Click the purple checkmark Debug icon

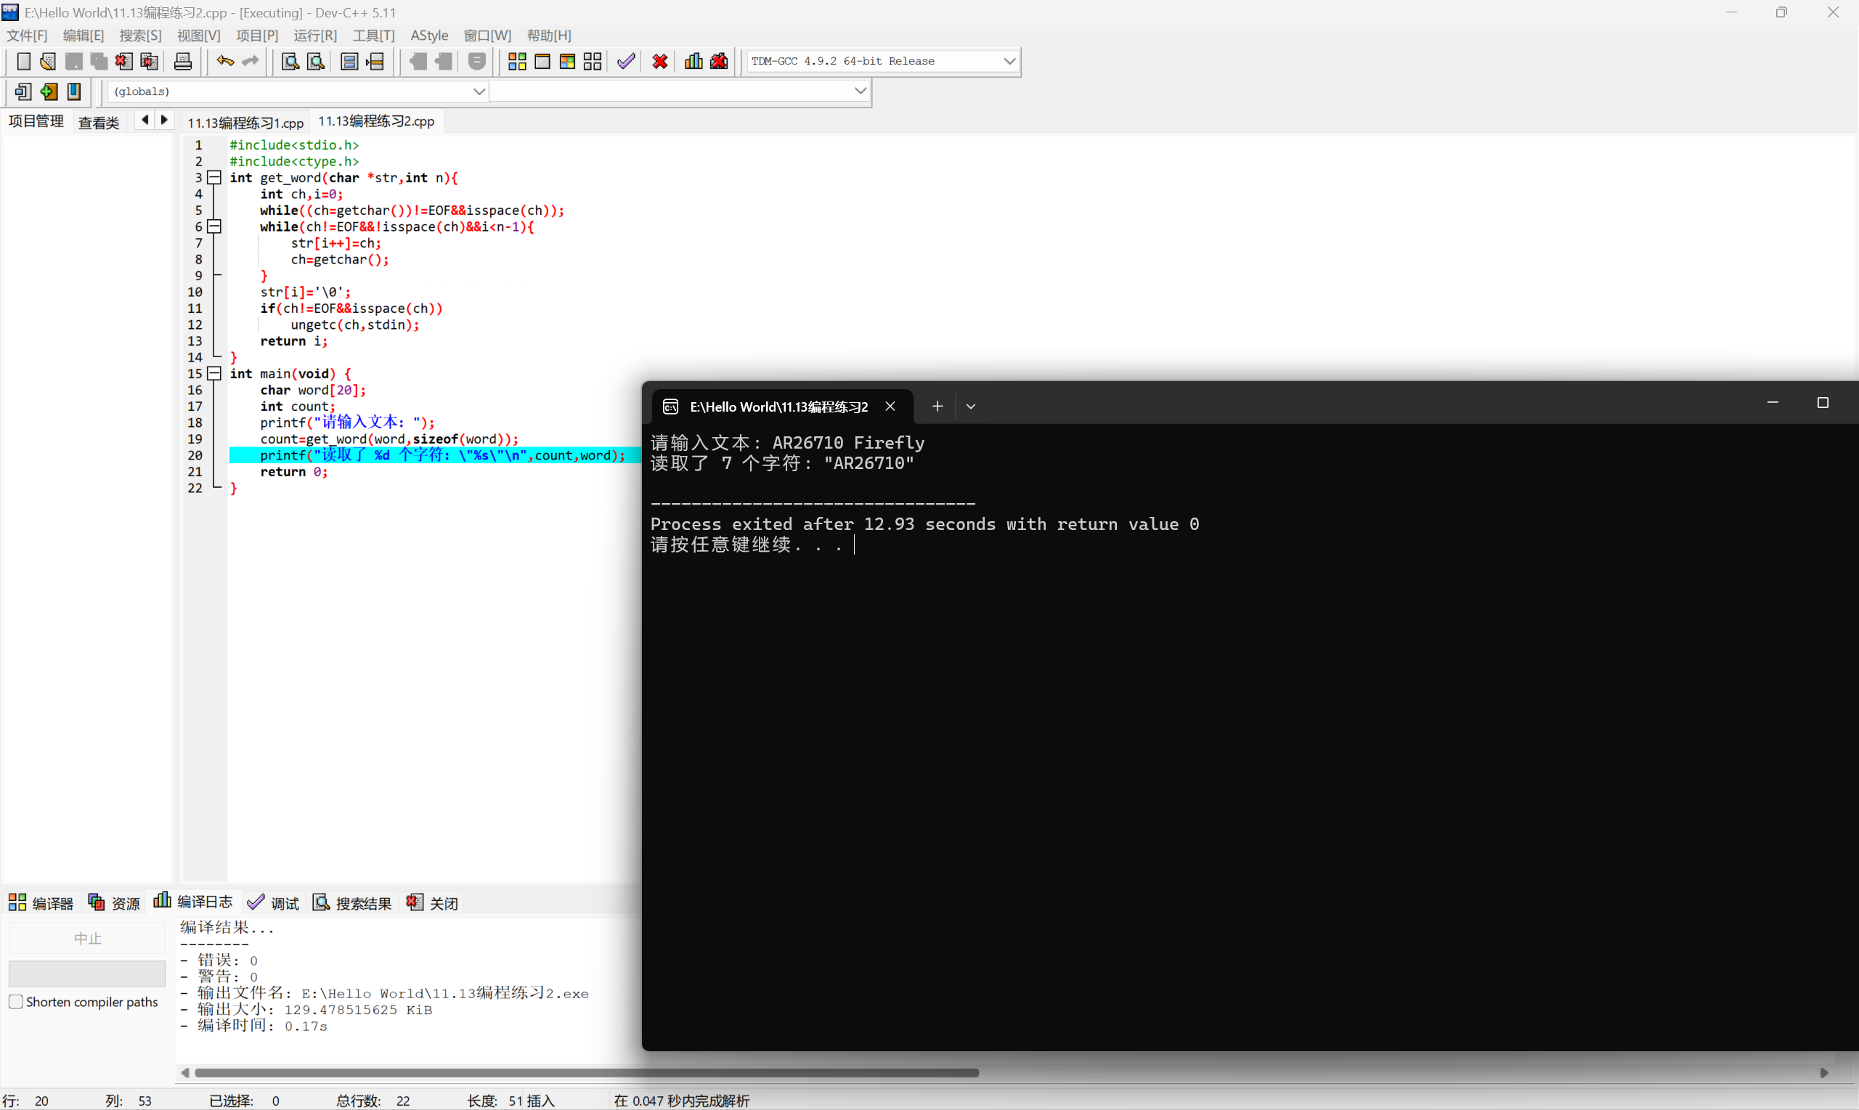coord(626,61)
